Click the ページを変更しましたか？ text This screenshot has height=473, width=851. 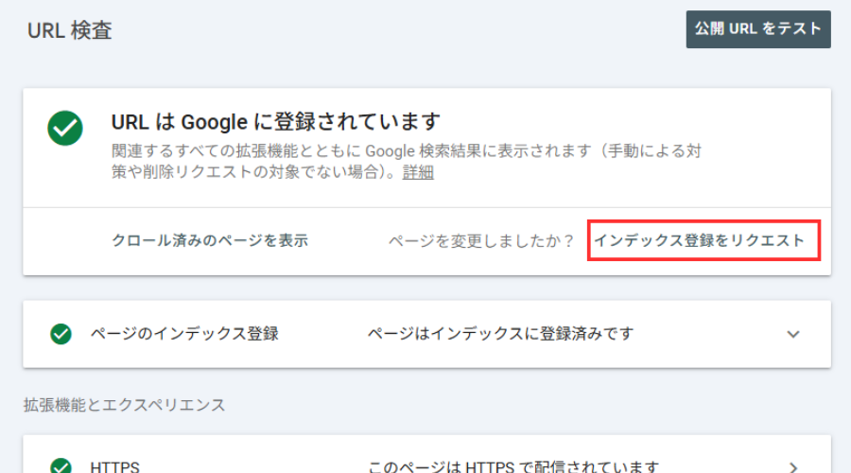481,240
